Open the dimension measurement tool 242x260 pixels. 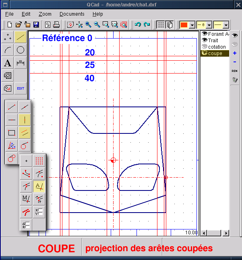21,63
